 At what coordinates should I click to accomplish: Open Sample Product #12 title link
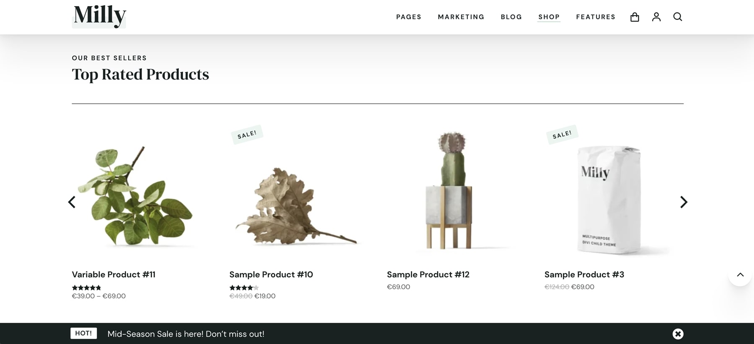click(428, 275)
